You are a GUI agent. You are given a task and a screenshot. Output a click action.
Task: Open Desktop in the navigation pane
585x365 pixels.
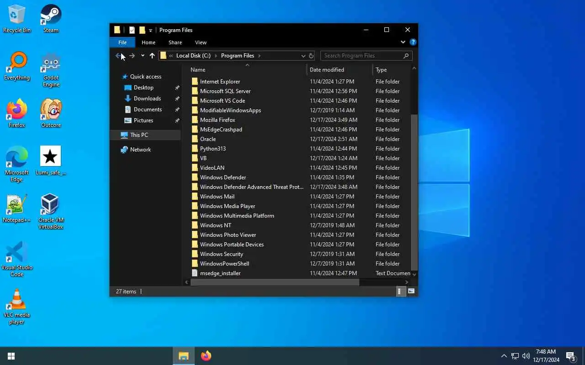click(x=144, y=88)
